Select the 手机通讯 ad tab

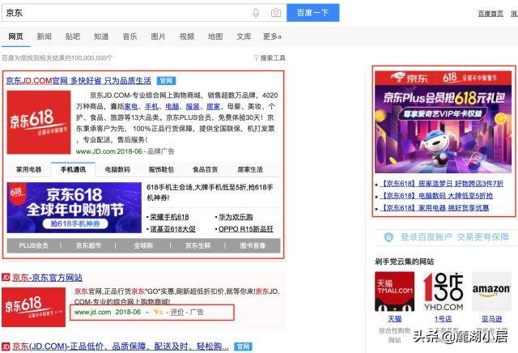[73, 169]
